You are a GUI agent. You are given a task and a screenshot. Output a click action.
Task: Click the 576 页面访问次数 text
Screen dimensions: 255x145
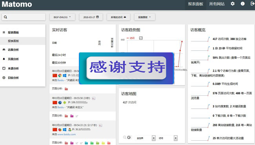coord(224,93)
